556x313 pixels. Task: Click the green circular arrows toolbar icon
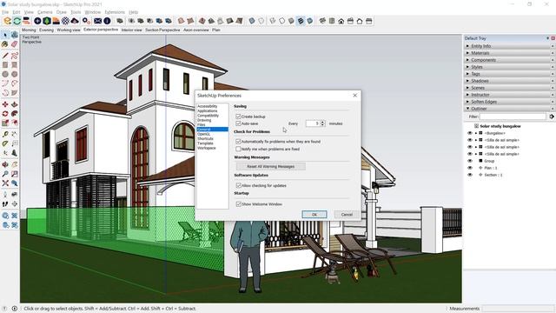[17, 21]
